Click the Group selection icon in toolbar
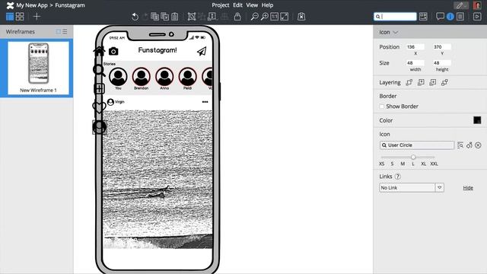This screenshot has width=487, height=274. click(192, 17)
